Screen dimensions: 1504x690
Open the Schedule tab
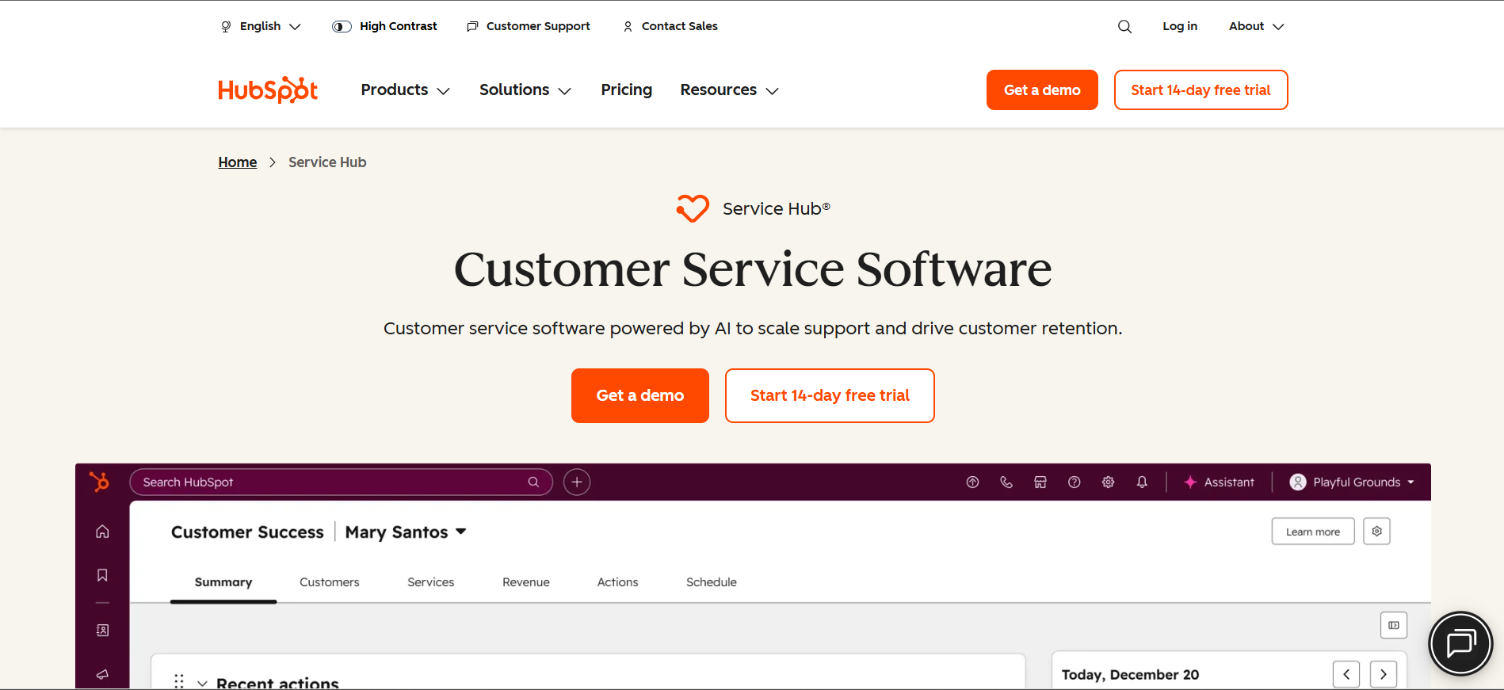712,582
